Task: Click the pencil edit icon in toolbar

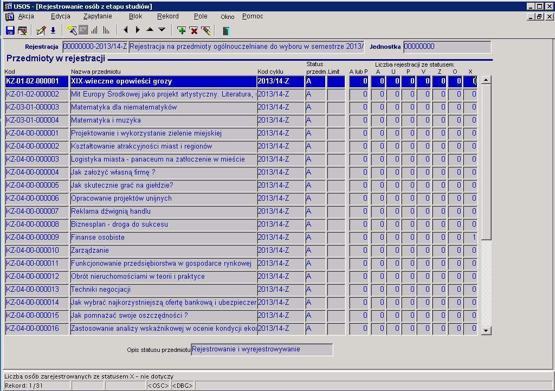Action: pos(41,30)
